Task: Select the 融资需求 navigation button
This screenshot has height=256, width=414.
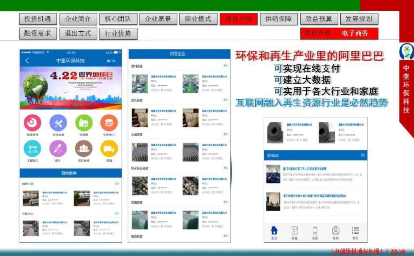Action: (38, 34)
